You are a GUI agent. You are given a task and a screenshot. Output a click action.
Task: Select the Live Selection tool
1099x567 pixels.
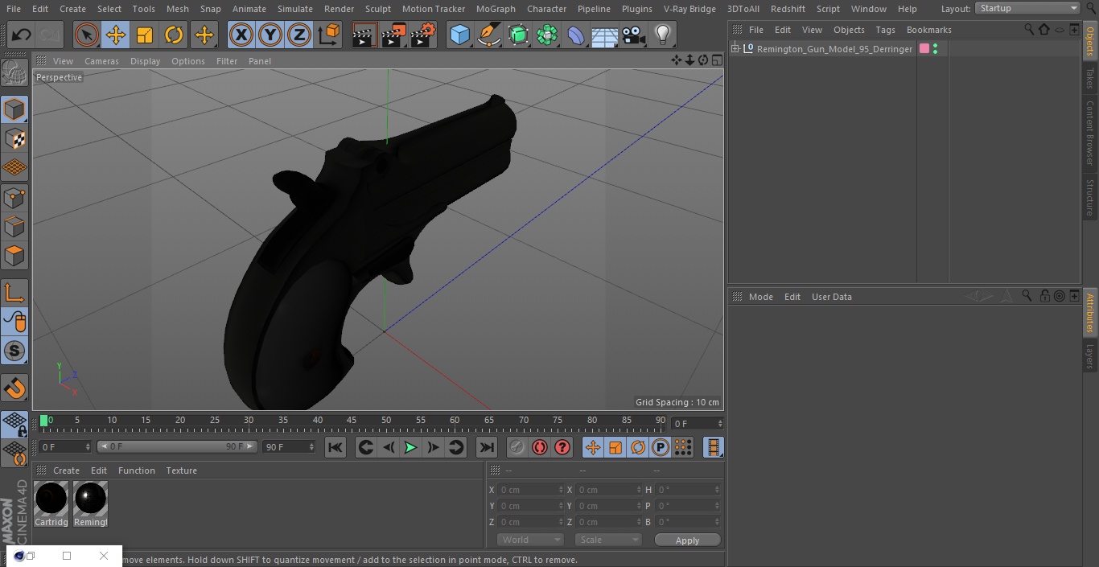pyautogui.click(x=87, y=35)
